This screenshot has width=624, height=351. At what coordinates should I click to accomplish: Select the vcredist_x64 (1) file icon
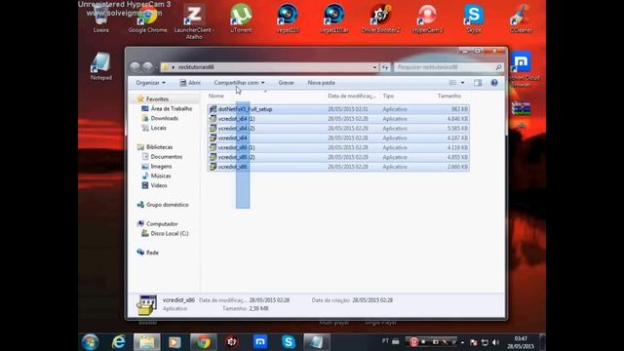pyautogui.click(x=213, y=119)
